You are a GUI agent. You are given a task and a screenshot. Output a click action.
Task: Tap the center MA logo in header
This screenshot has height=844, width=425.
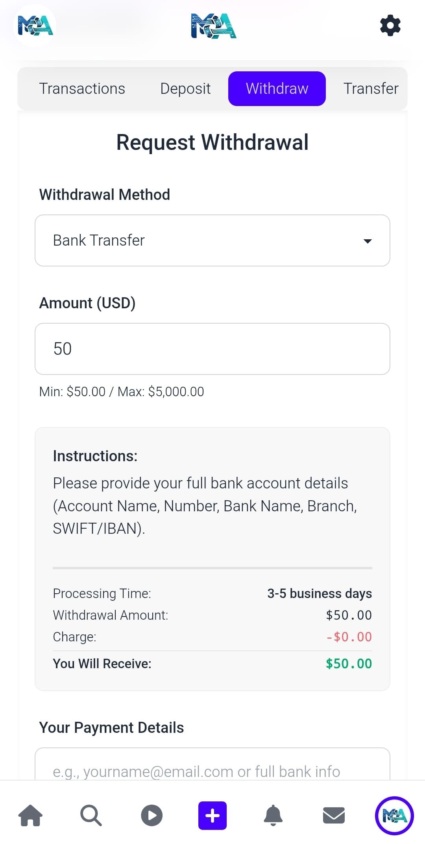click(213, 26)
